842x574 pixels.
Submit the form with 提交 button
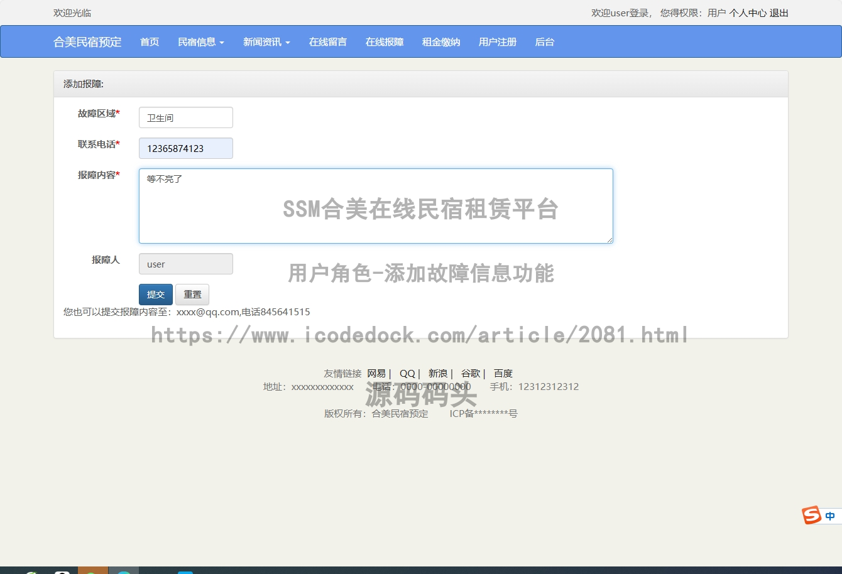[156, 295]
